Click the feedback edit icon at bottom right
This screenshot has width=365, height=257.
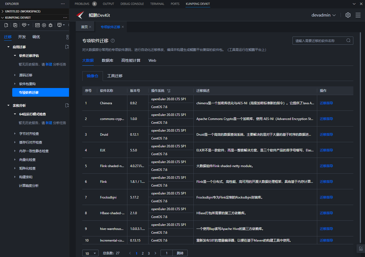361,248
